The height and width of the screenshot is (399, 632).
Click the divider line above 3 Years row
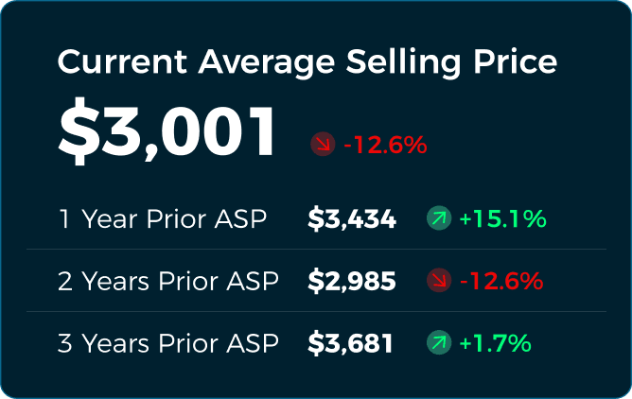tap(316, 311)
